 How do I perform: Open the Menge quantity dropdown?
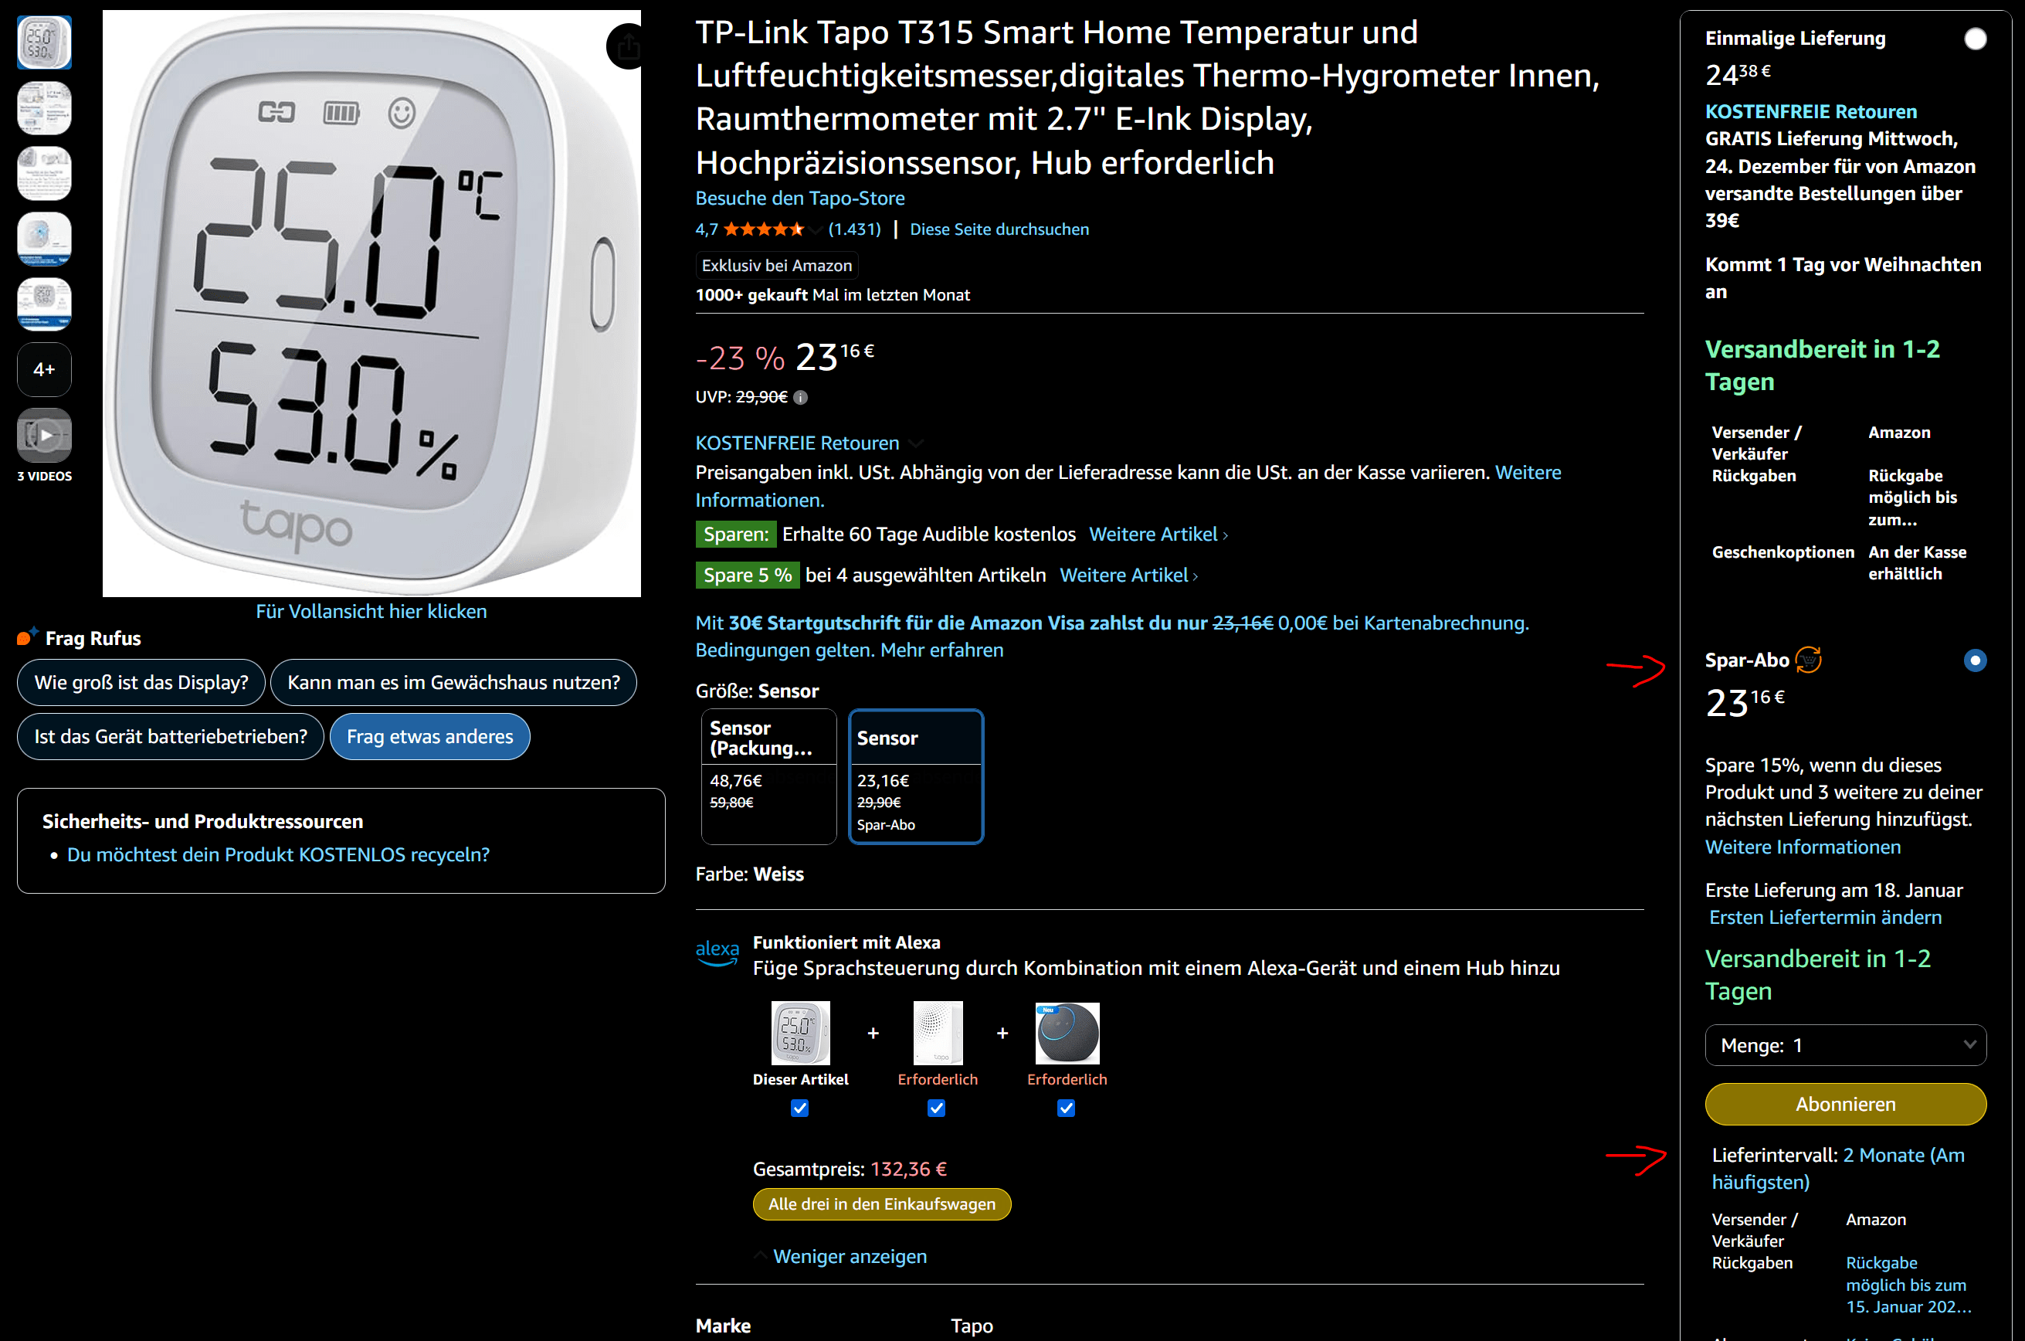pos(1846,1045)
